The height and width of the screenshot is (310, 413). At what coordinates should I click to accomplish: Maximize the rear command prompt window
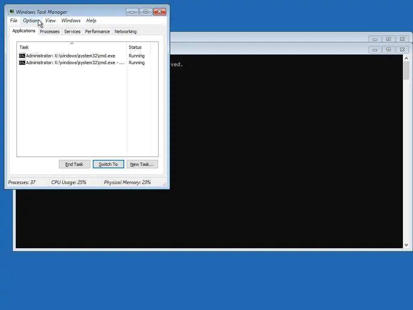pyautogui.click(x=388, y=39)
